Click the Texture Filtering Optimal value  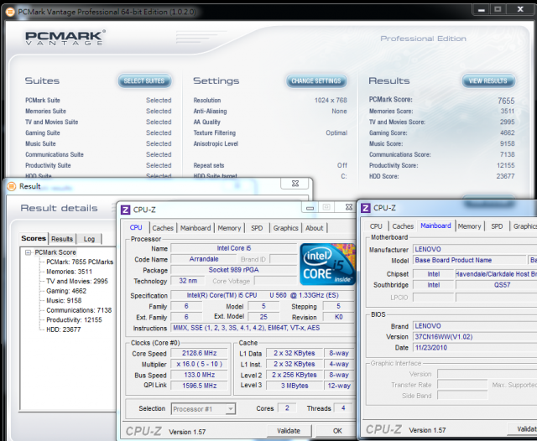click(336, 132)
